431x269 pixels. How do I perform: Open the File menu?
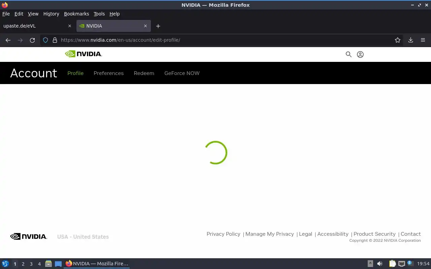(6, 14)
